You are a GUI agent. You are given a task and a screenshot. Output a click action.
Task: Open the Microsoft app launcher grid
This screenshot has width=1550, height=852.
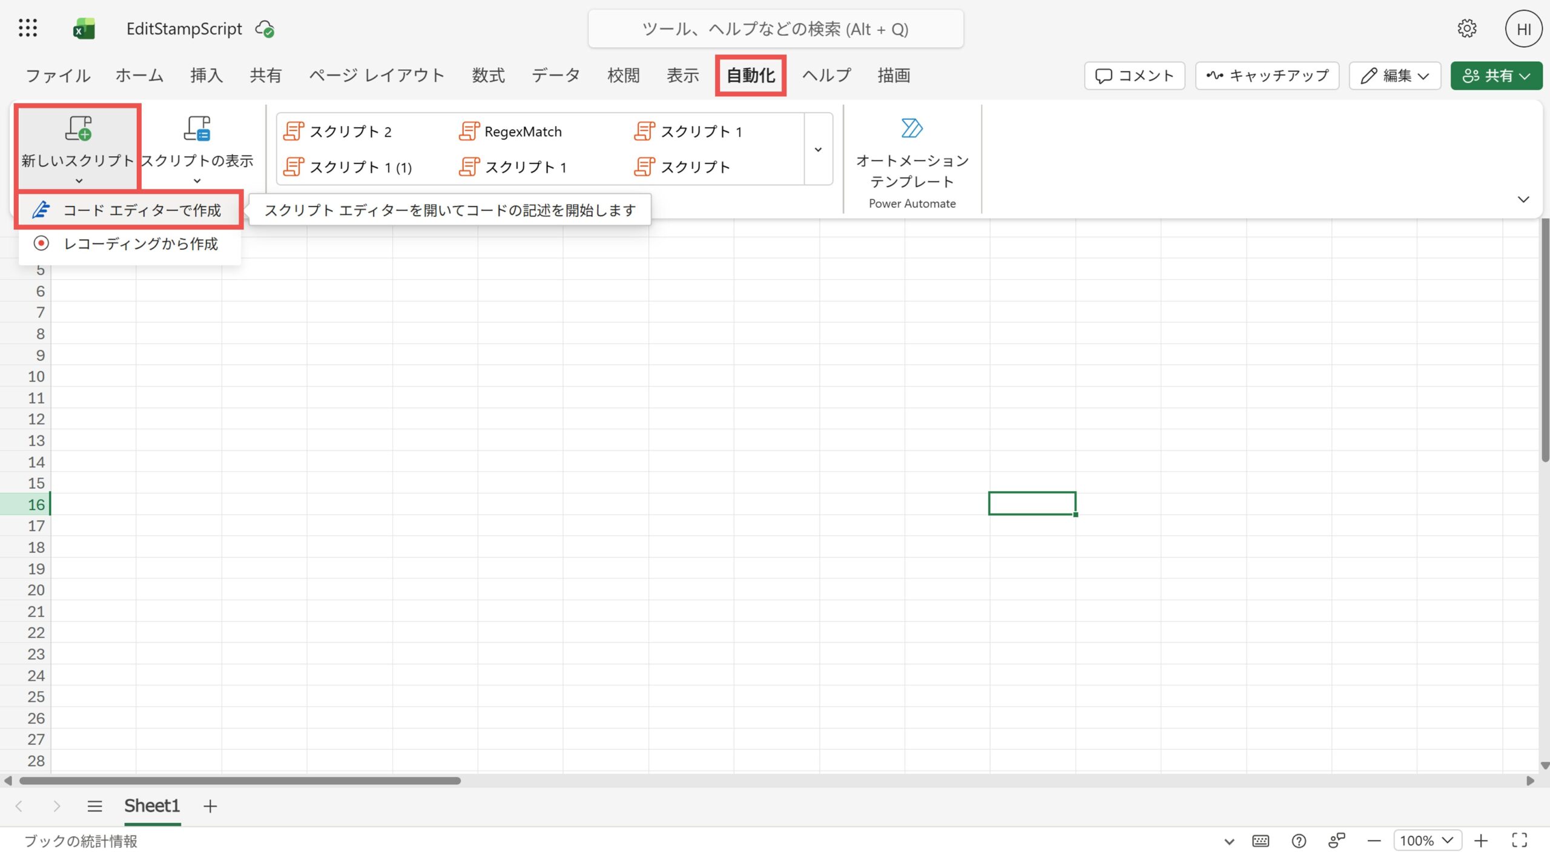(27, 28)
